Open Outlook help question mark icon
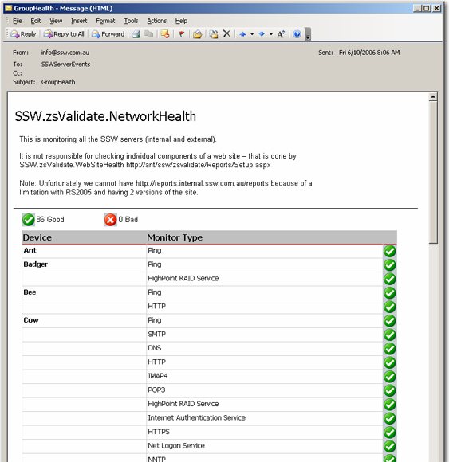 pos(297,34)
